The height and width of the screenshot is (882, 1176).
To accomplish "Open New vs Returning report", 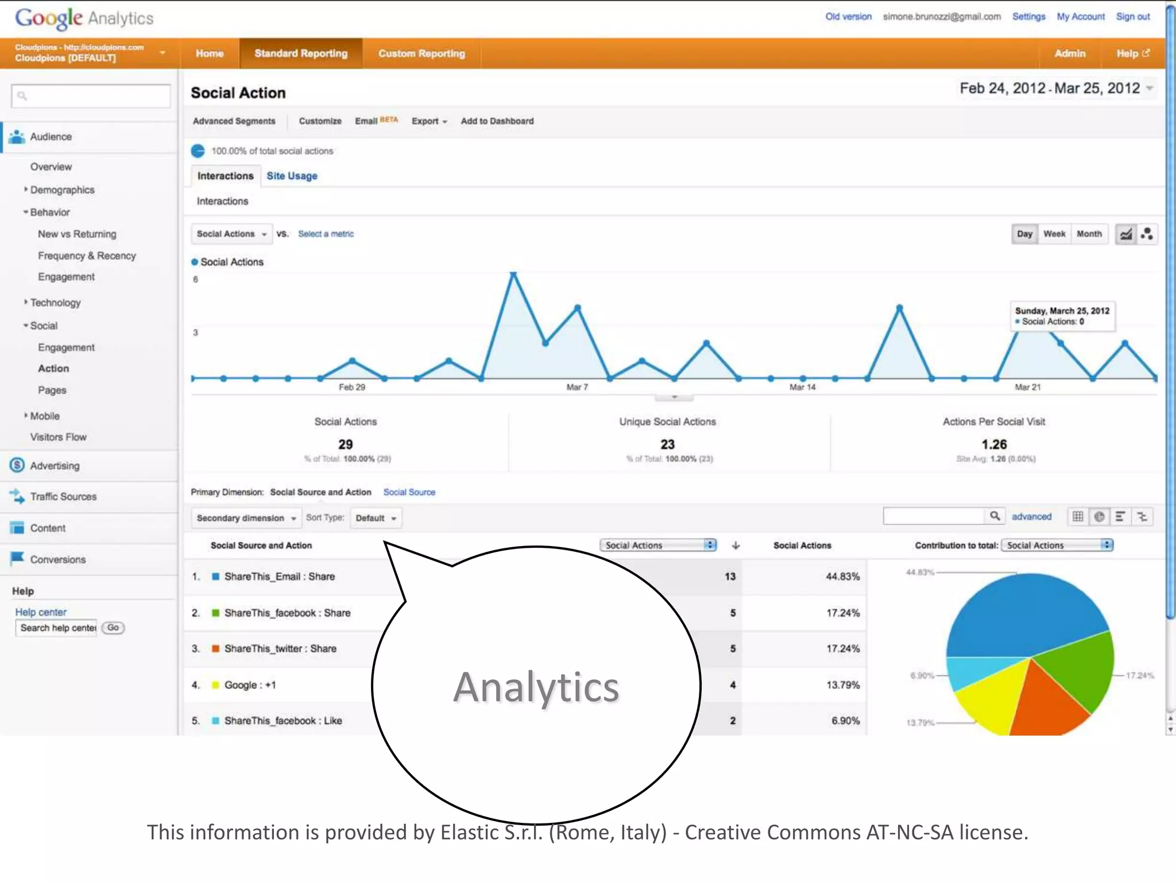I will 77,234.
